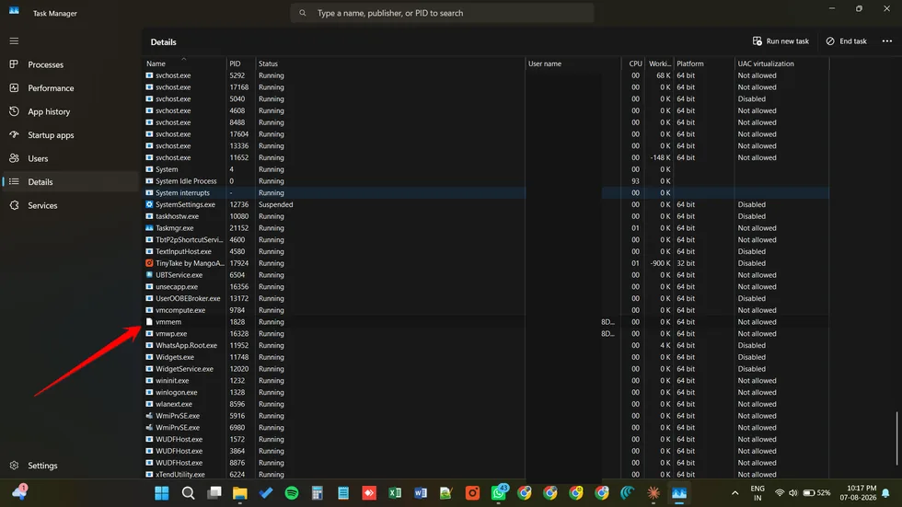
Task: Open the more options ellipsis menu
Action: click(887, 41)
